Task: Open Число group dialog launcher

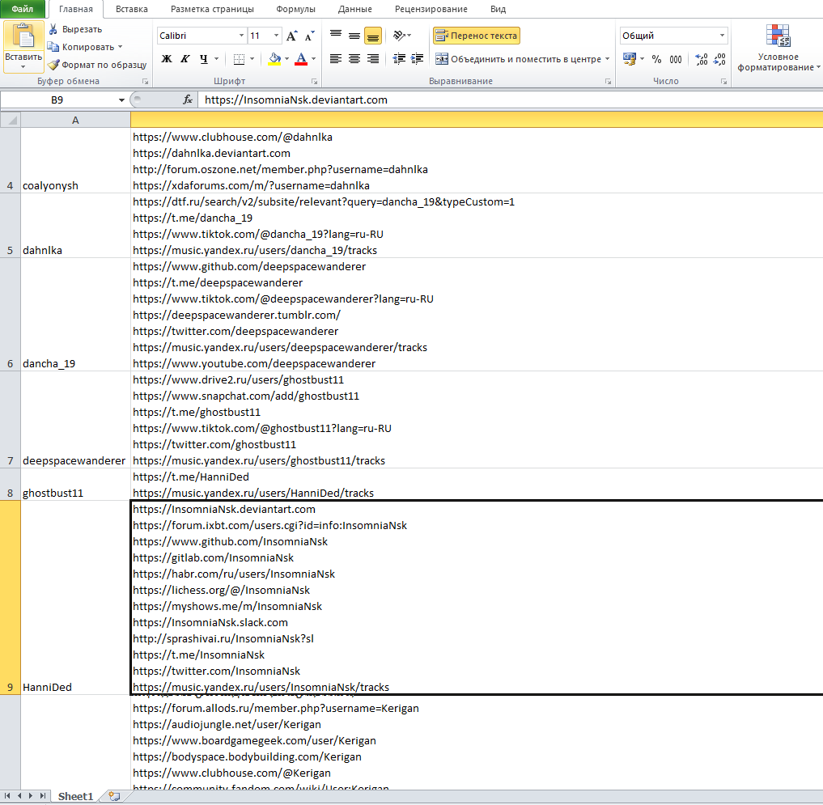Action: pos(723,82)
